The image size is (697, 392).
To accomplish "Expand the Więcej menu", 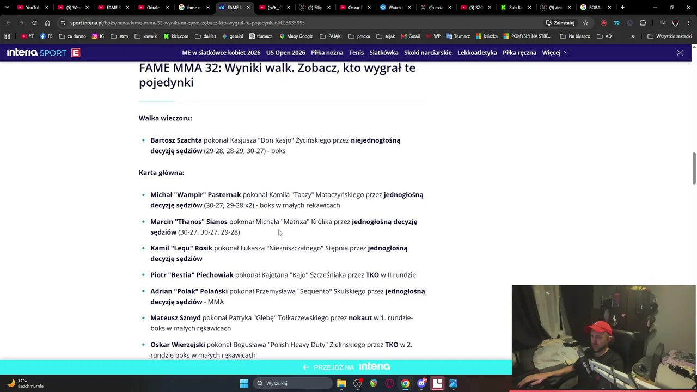I will [x=555, y=53].
